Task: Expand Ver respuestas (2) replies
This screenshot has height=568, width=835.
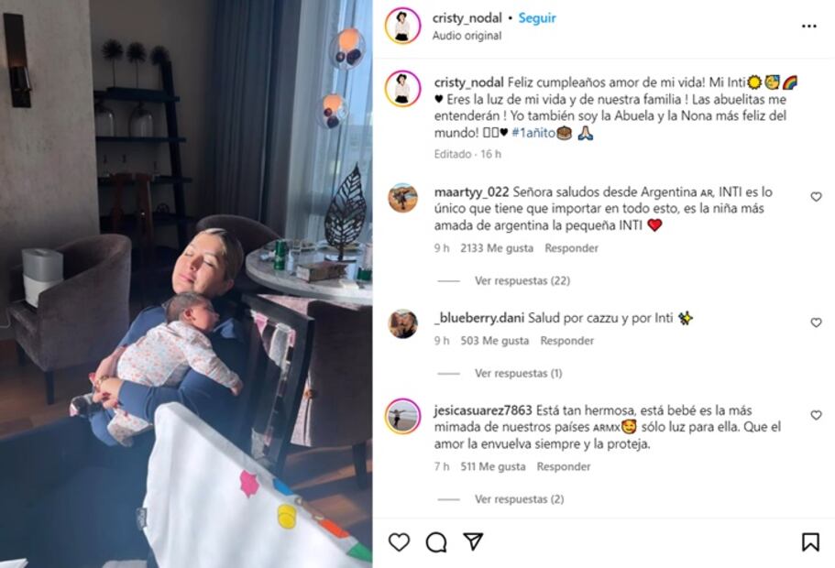Action: tap(519, 499)
